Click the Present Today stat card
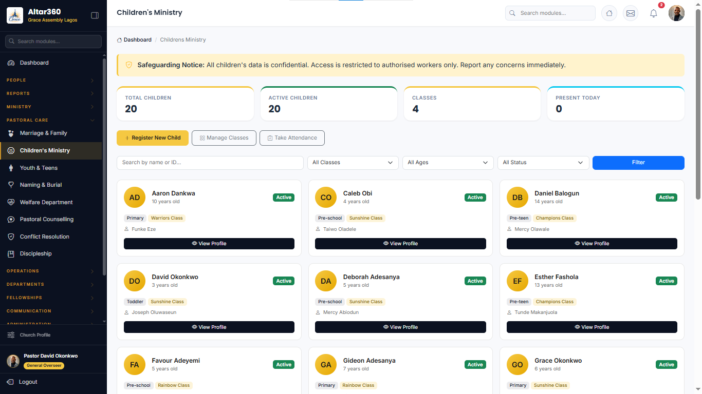The image size is (702, 394). (x=616, y=104)
